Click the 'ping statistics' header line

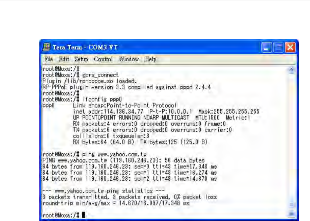pos(104,191)
